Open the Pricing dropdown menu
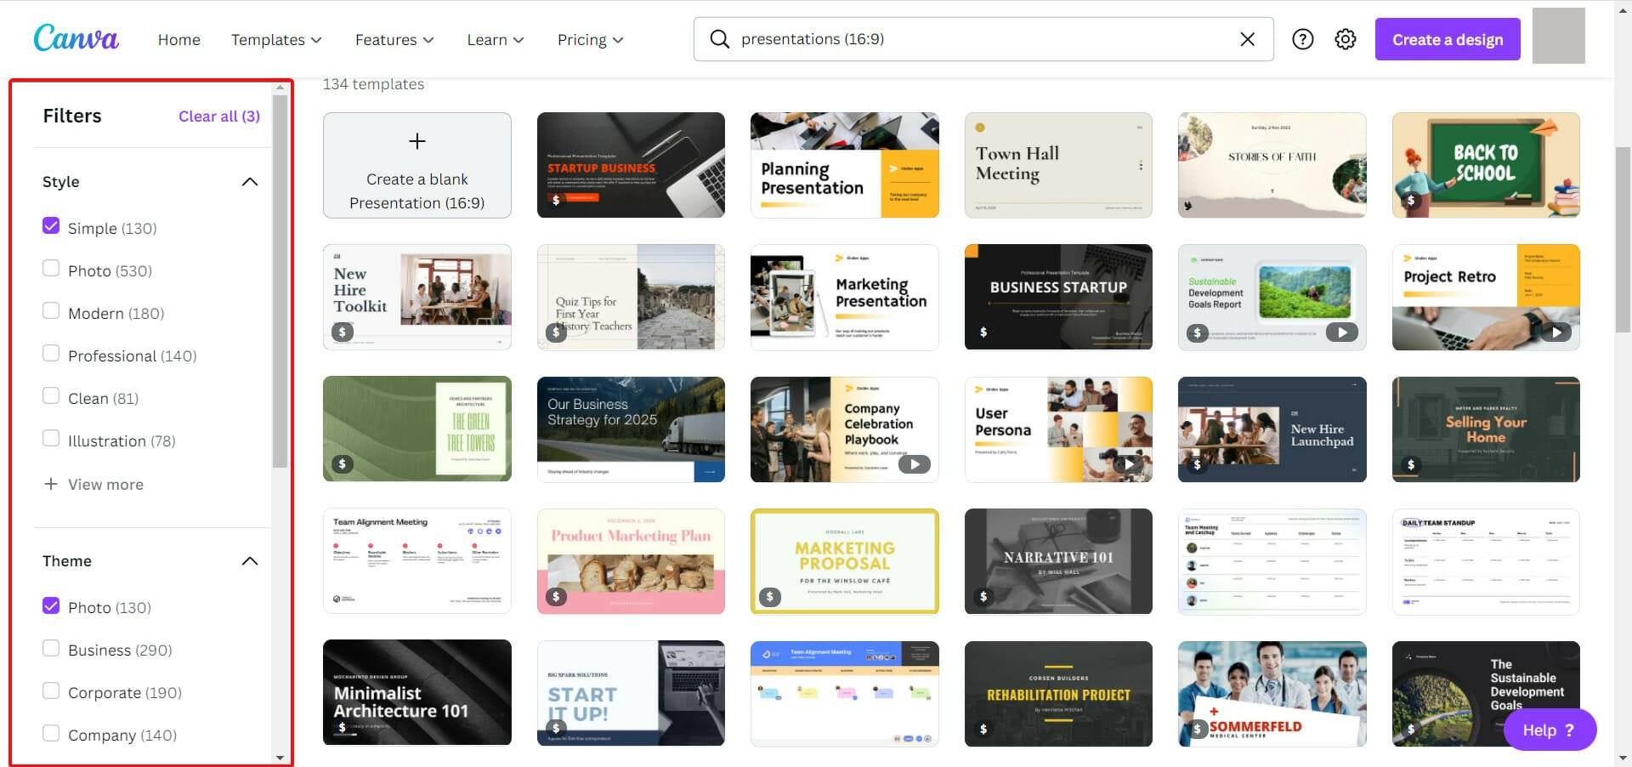This screenshot has width=1632, height=767. (x=591, y=40)
